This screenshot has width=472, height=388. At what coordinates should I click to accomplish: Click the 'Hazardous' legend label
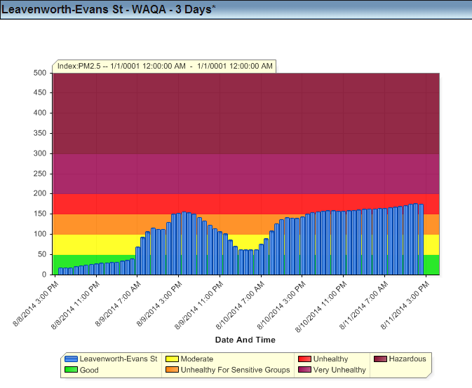[x=407, y=359]
